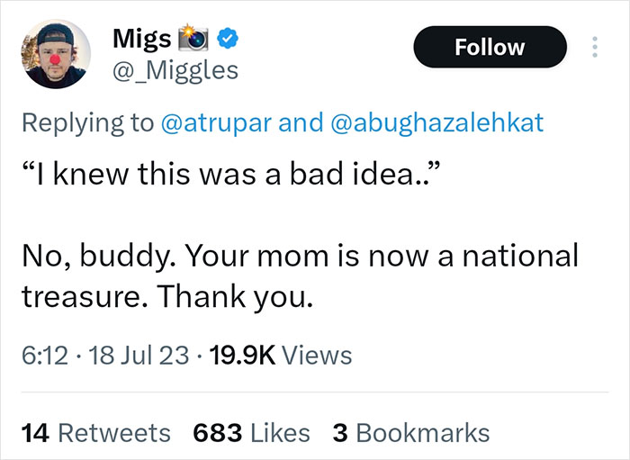
Task: Click the red nose on the avatar
Action: coord(52,62)
